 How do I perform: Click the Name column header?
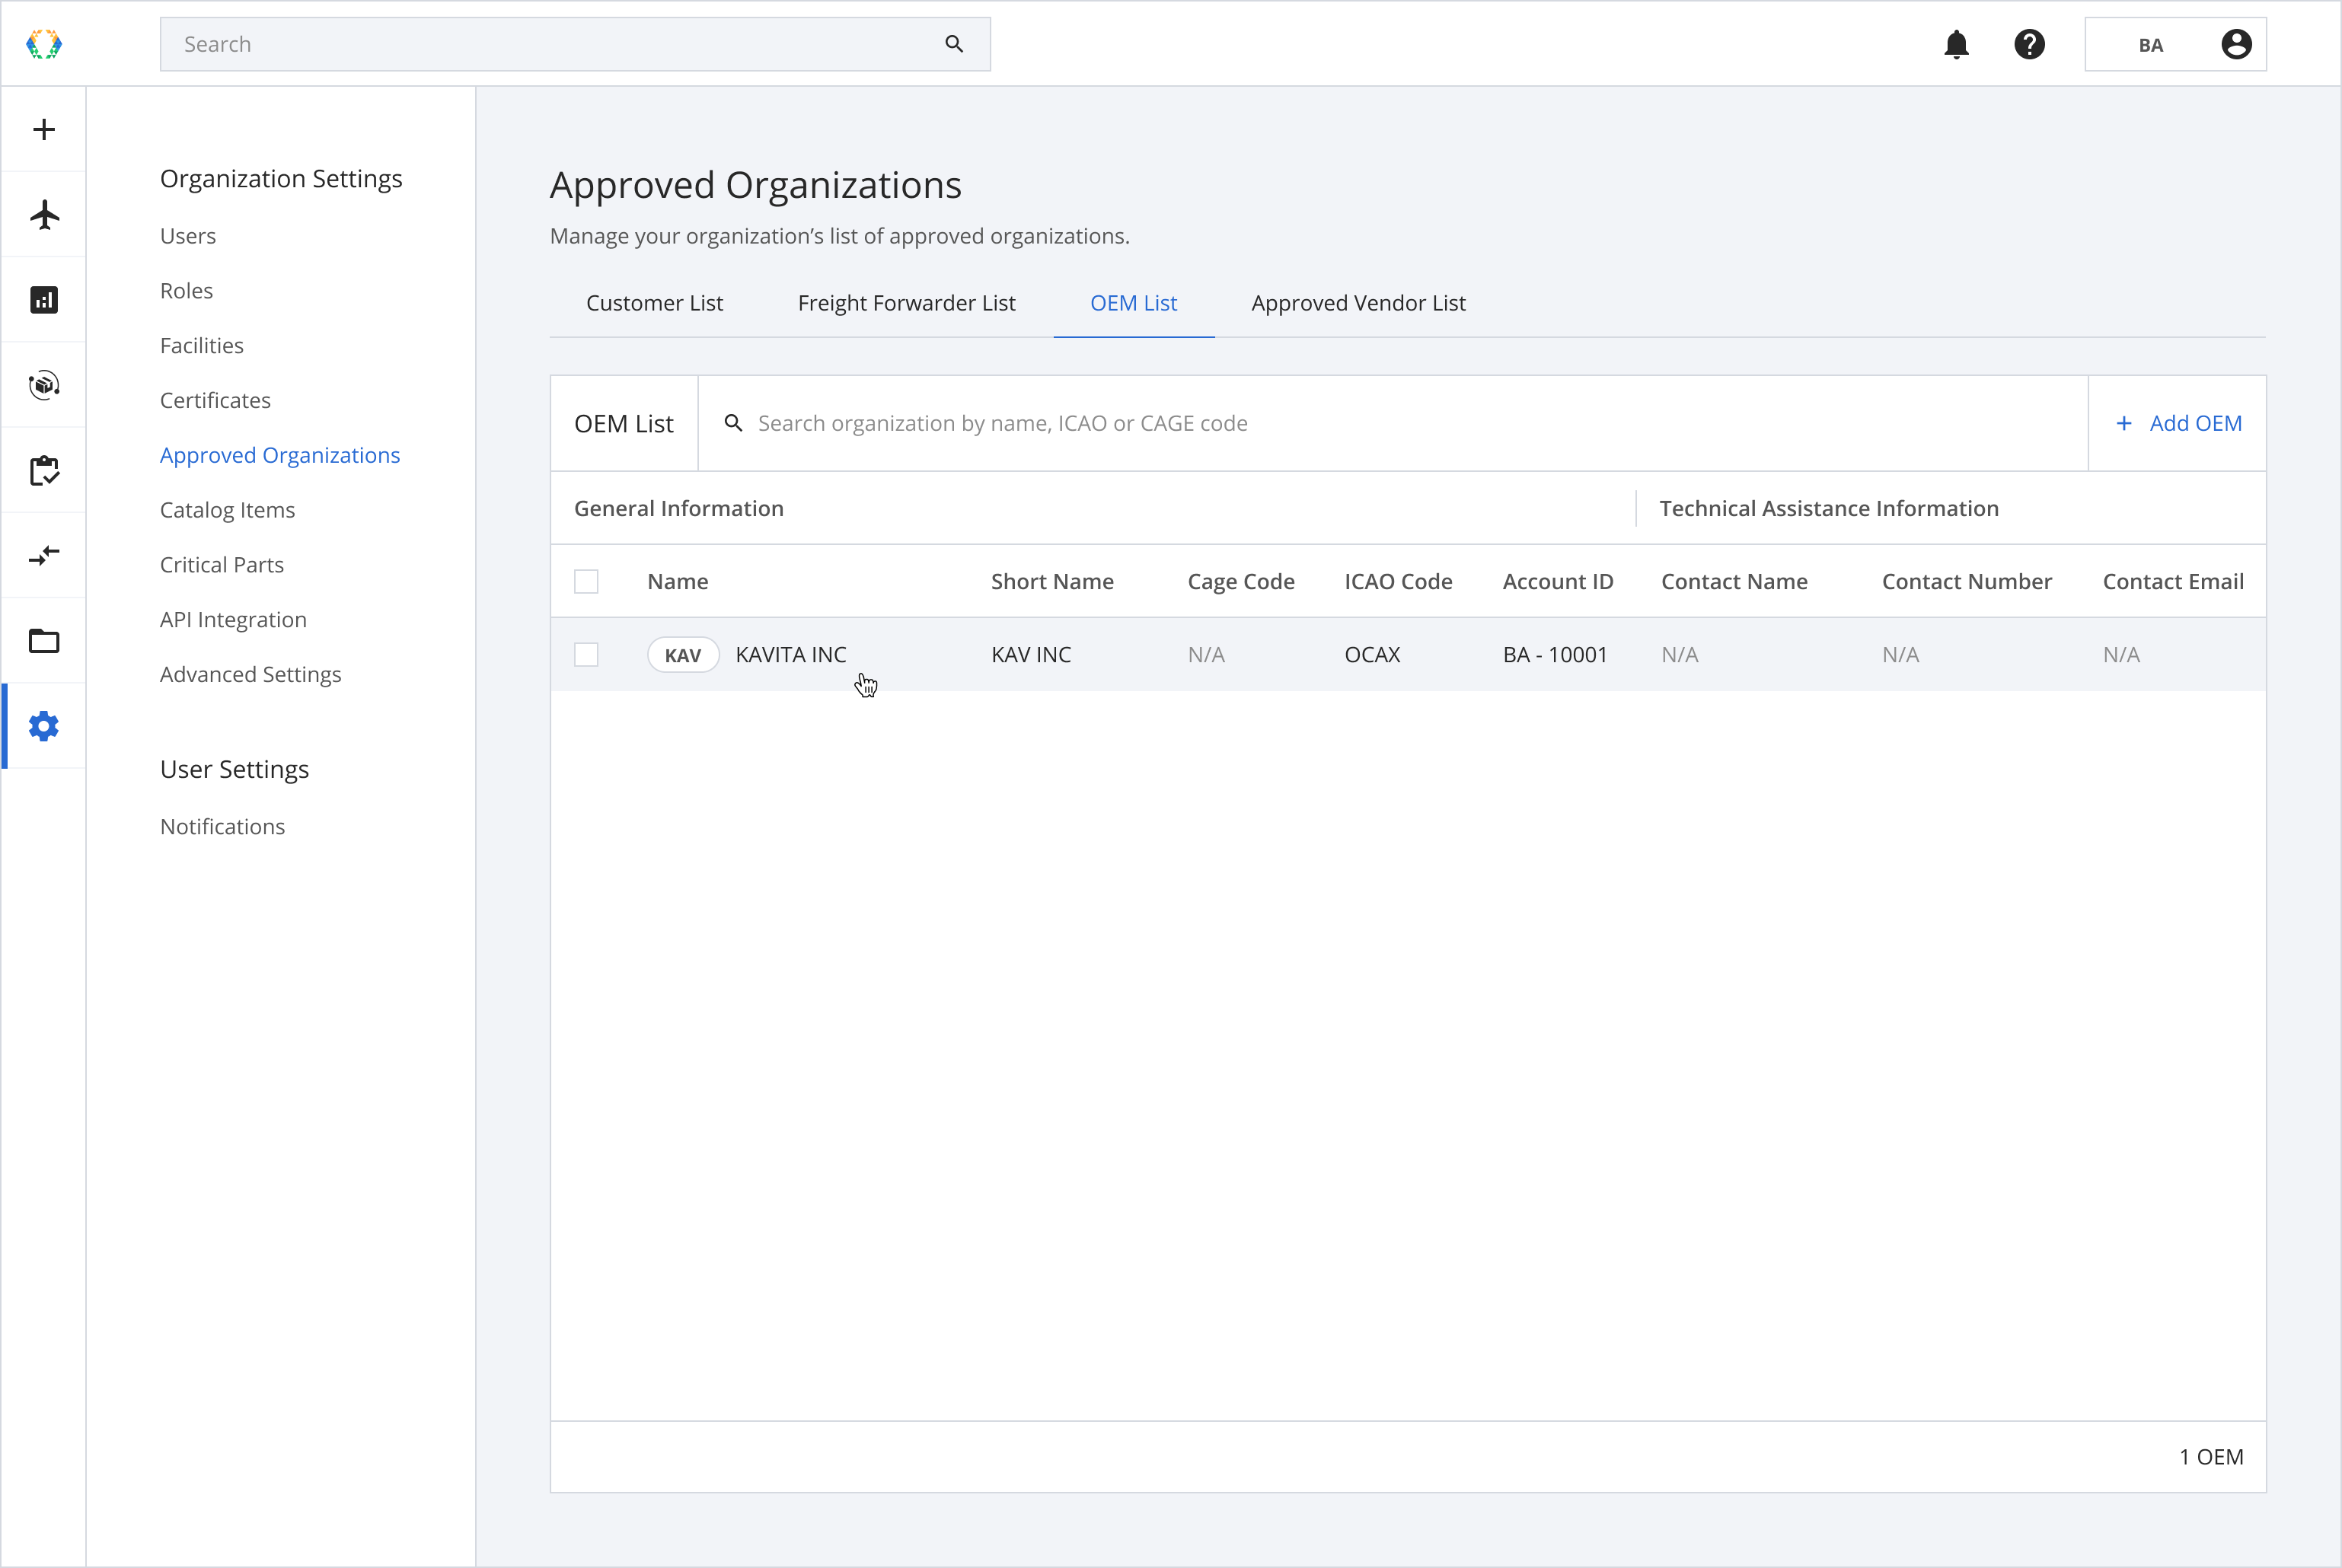click(x=677, y=582)
